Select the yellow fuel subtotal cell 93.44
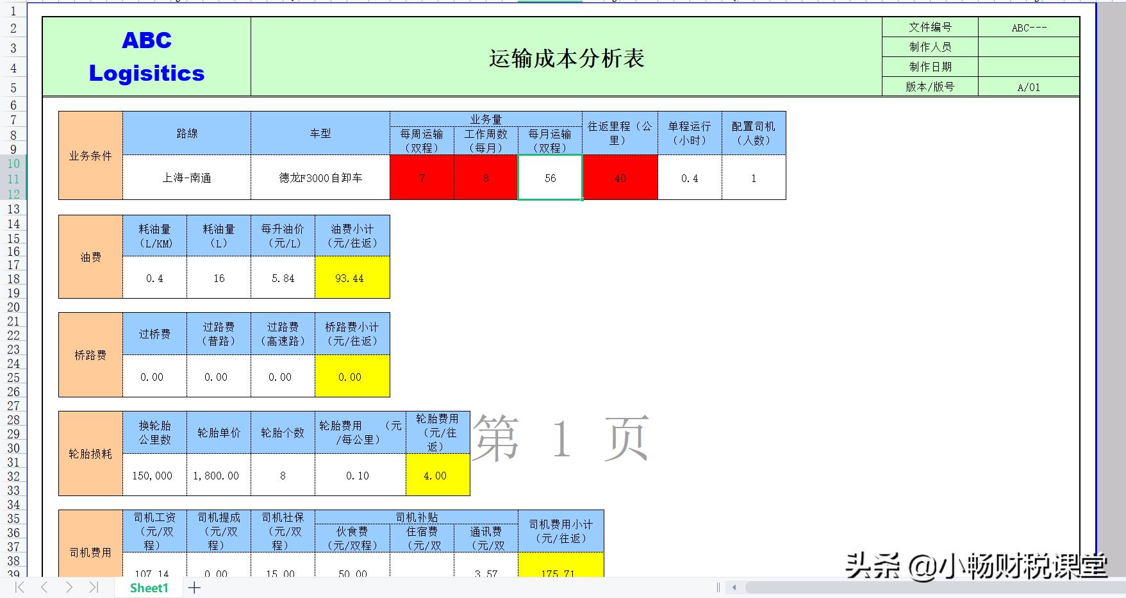Screen dimensions: 1126x598 pyautogui.click(x=352, y=278)
